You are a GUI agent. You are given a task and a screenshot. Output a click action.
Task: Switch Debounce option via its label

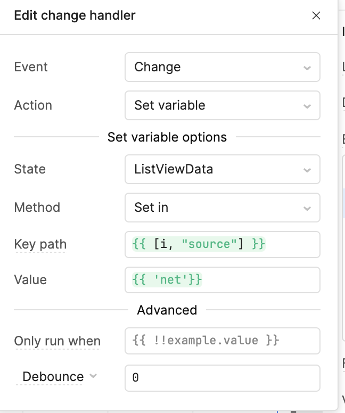point(53,377)
